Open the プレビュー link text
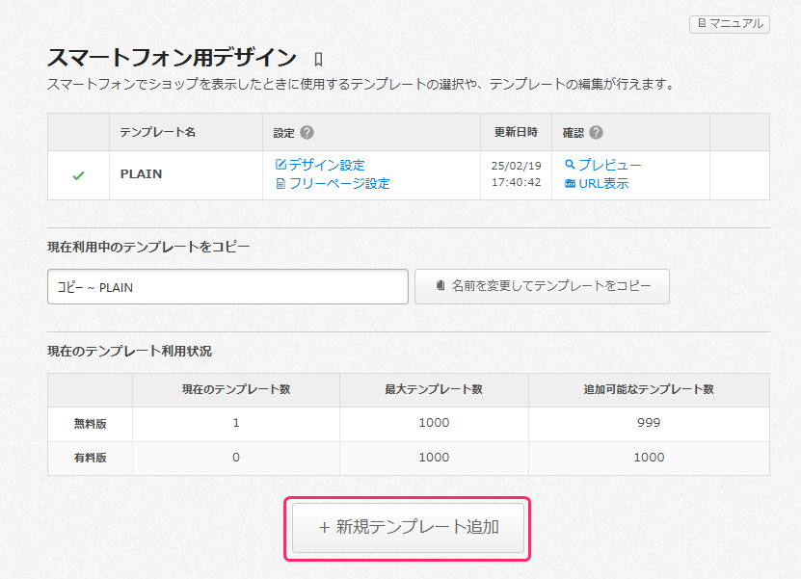This screenshot has width=801, height=579. [x=609, y=165]
